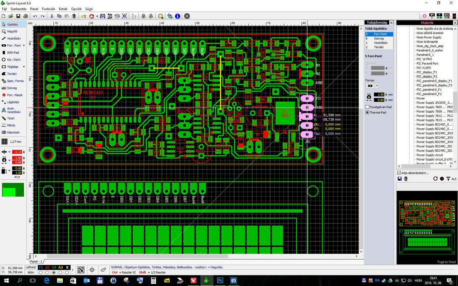Open the Extrák menu
The width and height of the screenshot is (458, 286).
pyautogui.click(x=63, y=9)
